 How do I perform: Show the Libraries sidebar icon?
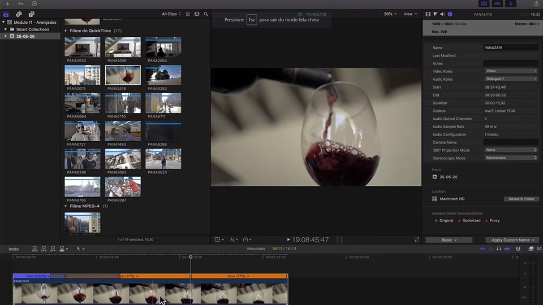(6, 14)
